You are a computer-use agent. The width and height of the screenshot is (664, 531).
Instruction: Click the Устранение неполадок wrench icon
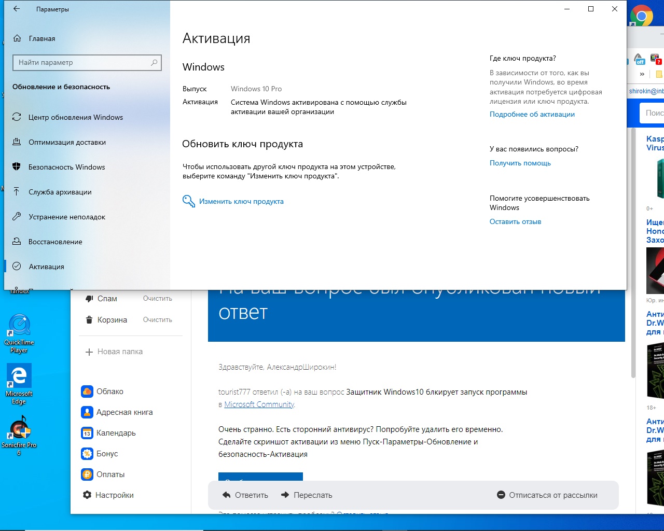(17, 217)
